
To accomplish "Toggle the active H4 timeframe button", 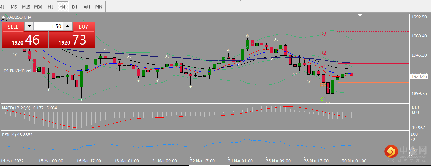I will click(x=62, y=7).
